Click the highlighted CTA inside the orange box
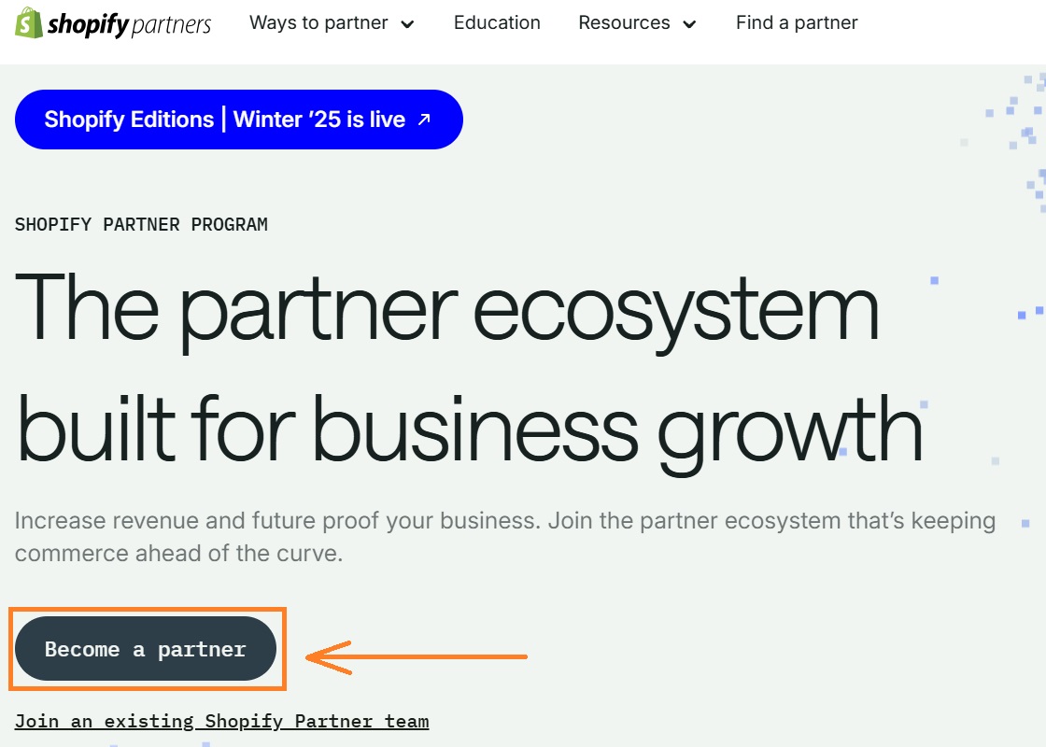Viewport: 1046px width, 747px height. 145,648
